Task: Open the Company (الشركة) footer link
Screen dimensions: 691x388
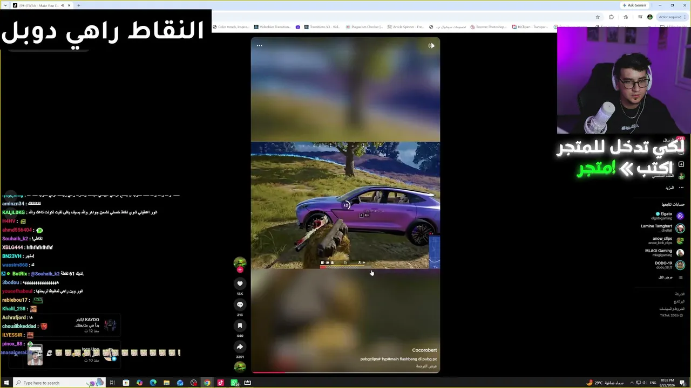Action: [x=680, y=294]
